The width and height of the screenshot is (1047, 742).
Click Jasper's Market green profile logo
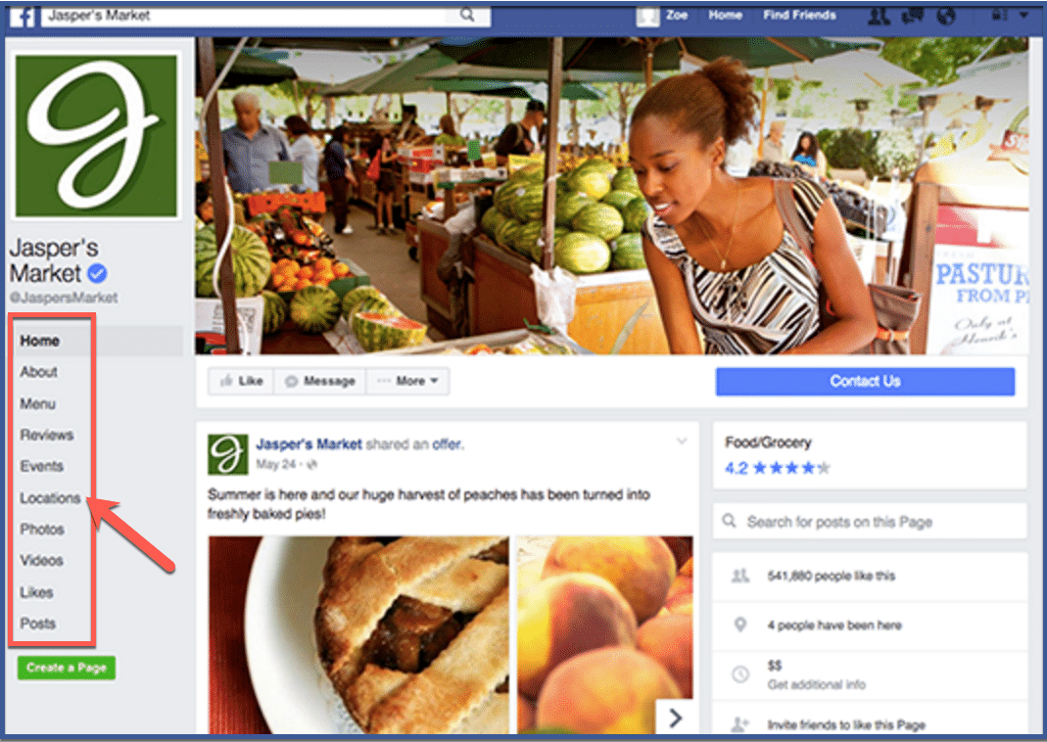coord(97,136)
